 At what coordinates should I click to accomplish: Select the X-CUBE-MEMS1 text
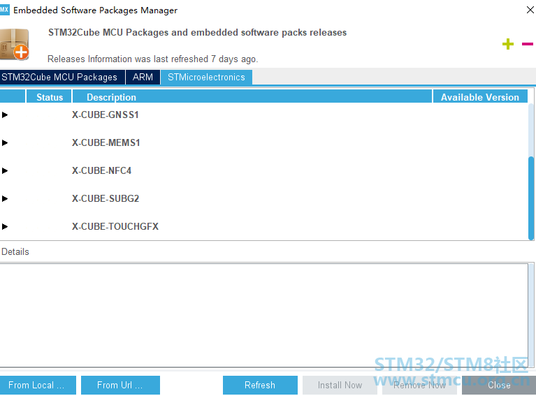click(106, 142)
